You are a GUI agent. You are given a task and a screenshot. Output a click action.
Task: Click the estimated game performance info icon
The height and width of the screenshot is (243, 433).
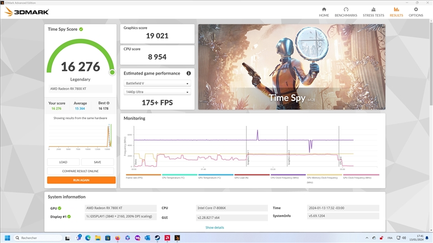pyautogui.click(x=188, y=73)
